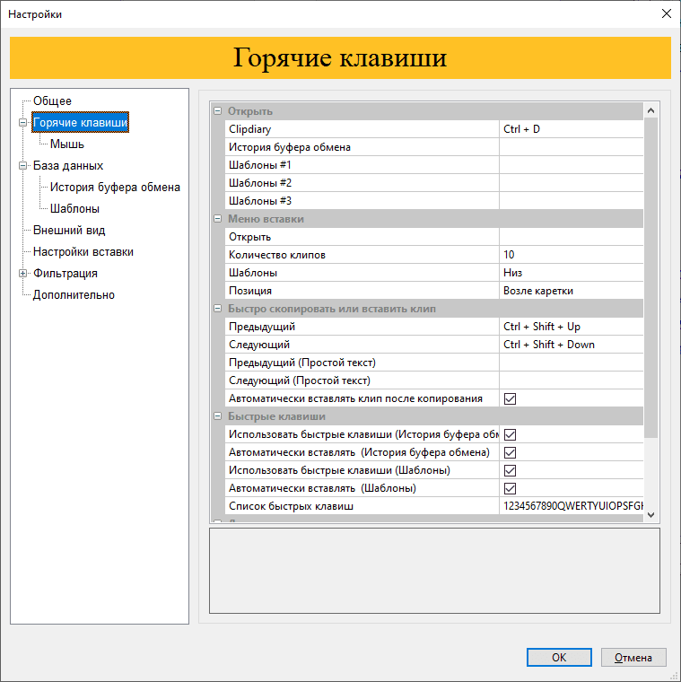This screenshot has width=681, height=682.
Task: Expand the Фильтрация tree node
Action: 23,274
